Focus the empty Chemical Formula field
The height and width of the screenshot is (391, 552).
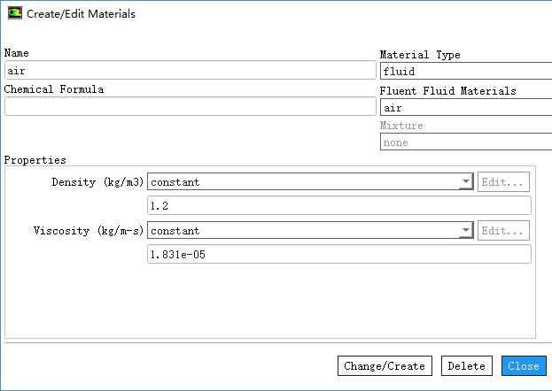(190, 106)
